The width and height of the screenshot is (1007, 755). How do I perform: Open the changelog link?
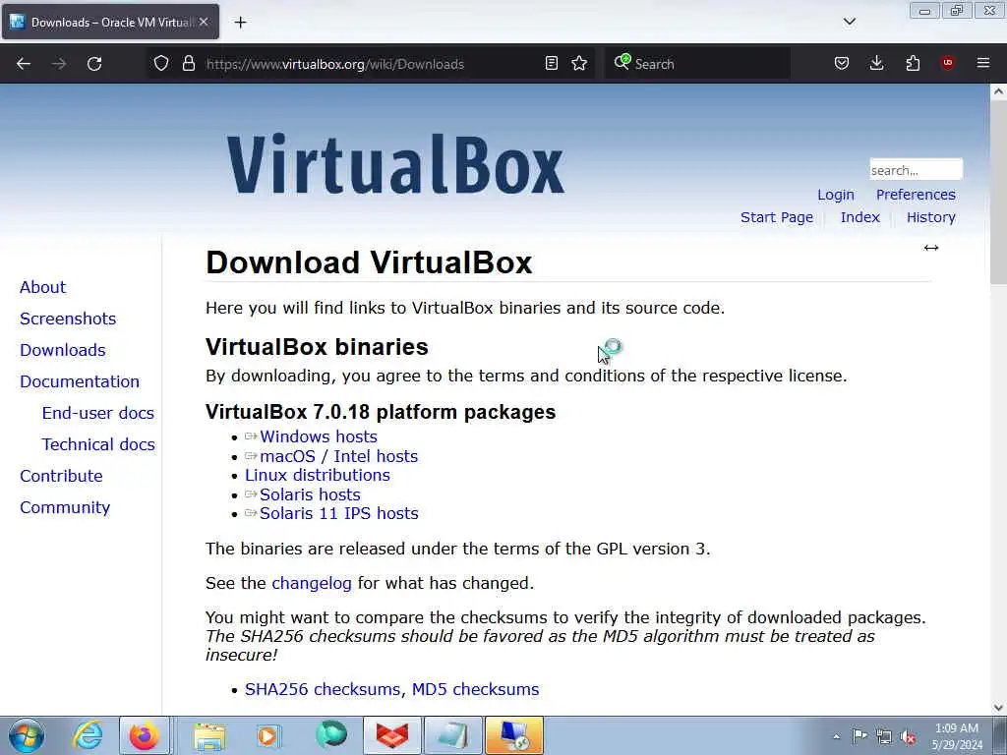pos(312,583)
